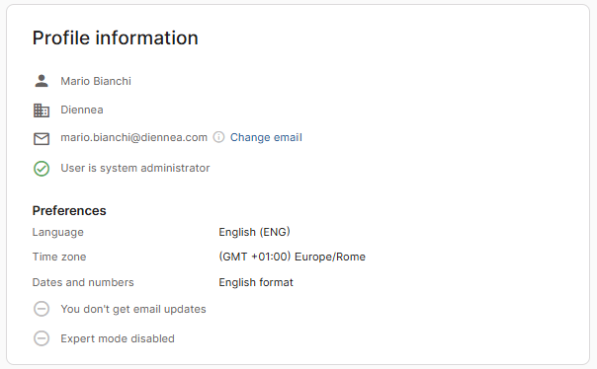The height and width of the screenshot is (369, 597).
Task: Click the You don't get email updates text
Action: pyautogui.click(x=133, y=309)
